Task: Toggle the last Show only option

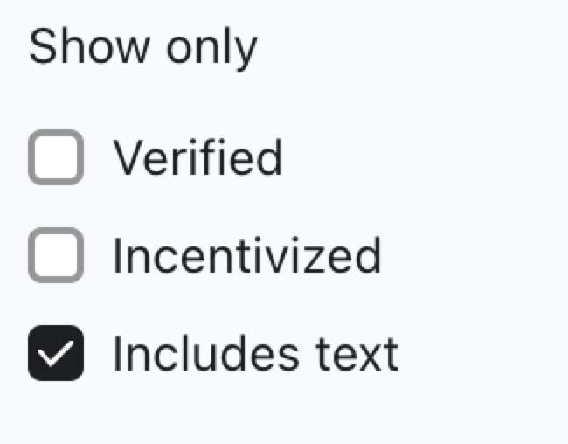Action: [56, 353]
